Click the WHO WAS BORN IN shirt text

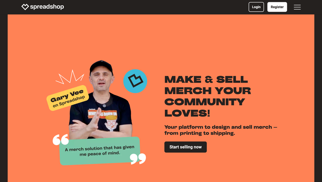[x=102, y=114]
